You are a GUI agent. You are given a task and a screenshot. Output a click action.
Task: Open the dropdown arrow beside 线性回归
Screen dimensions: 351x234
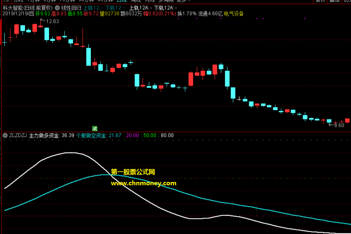click(x=57, y=8)
